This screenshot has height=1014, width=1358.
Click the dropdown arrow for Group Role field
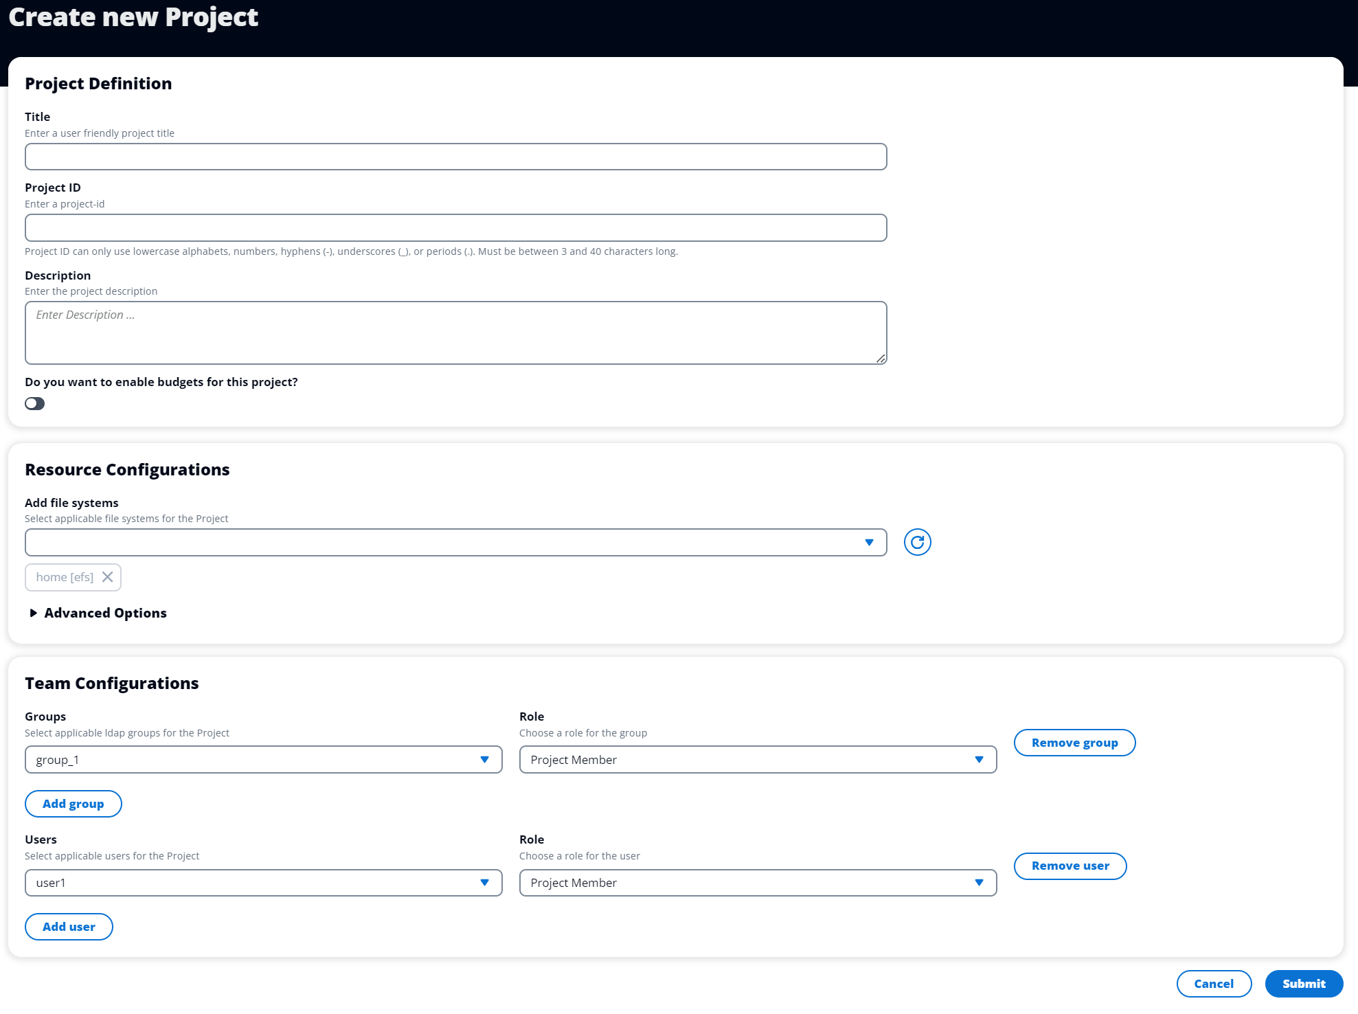977,759
